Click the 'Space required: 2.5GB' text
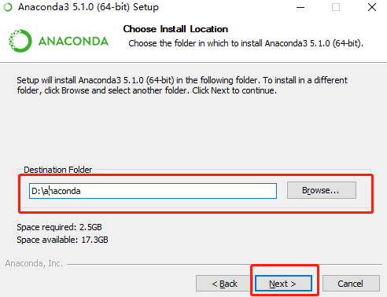Image resolution: width=387 pixels, height=297 pixels. 59,227
